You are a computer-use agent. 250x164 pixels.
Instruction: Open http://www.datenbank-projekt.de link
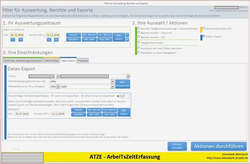[227, 158]
